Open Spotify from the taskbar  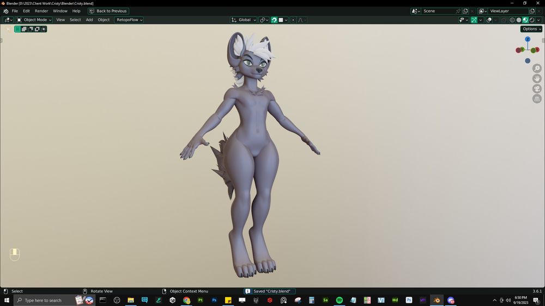339,300
